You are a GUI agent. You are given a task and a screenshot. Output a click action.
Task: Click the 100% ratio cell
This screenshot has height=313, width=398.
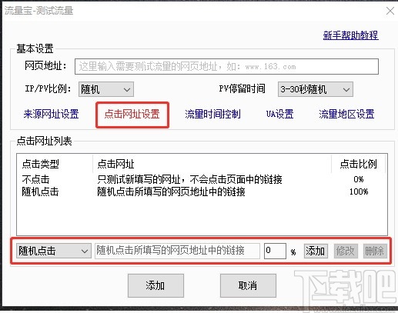click(x=359, y=191)
